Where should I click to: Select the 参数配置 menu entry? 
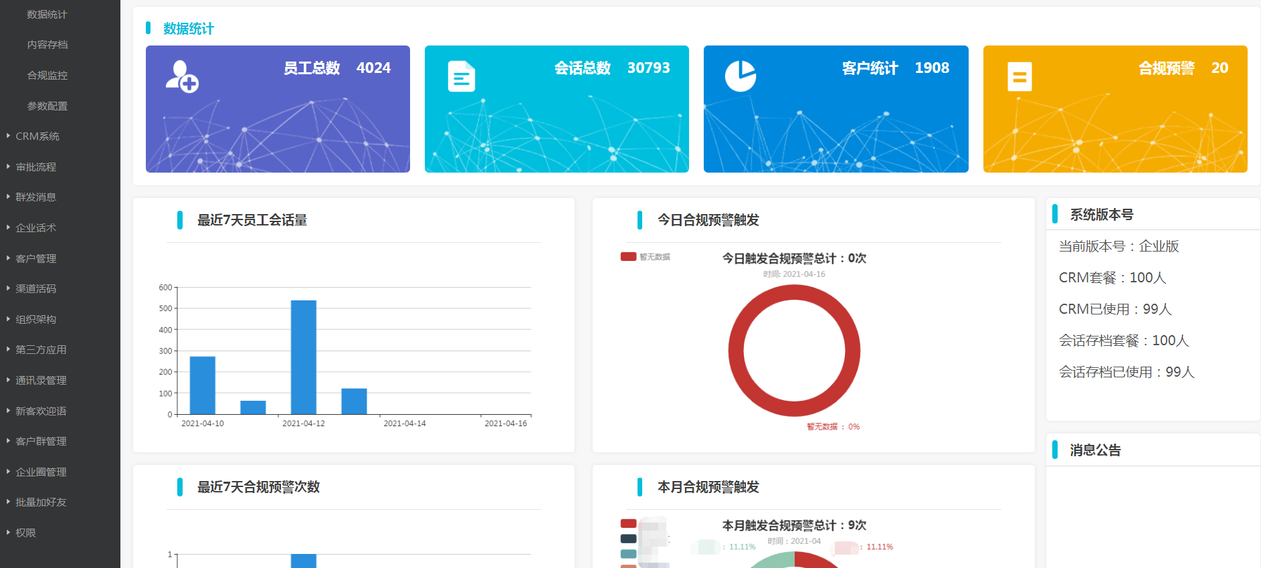(x=47, y=106)
